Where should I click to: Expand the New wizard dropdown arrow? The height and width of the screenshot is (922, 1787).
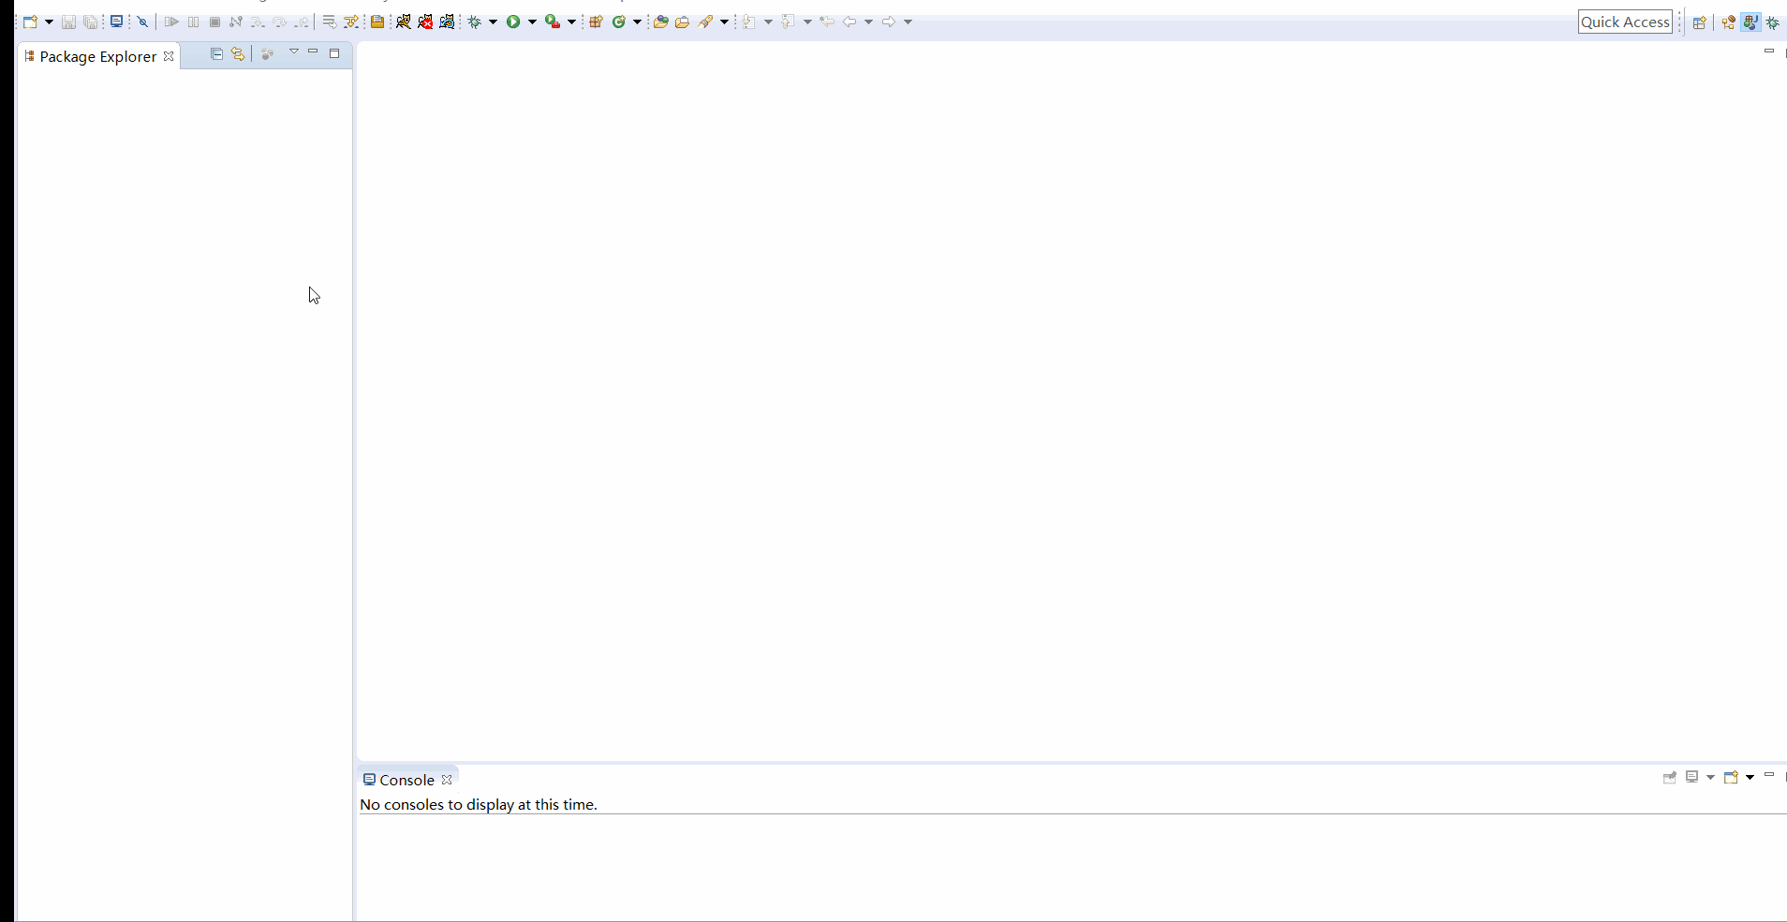pos(48,22)
